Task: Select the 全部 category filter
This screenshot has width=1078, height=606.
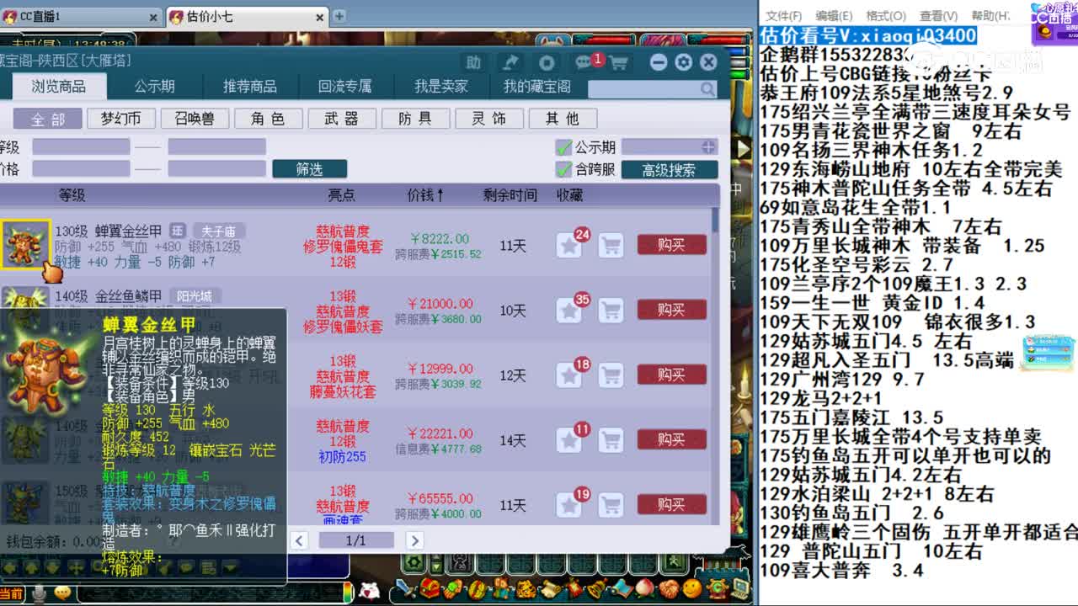Action: click(x=47, y=119)
